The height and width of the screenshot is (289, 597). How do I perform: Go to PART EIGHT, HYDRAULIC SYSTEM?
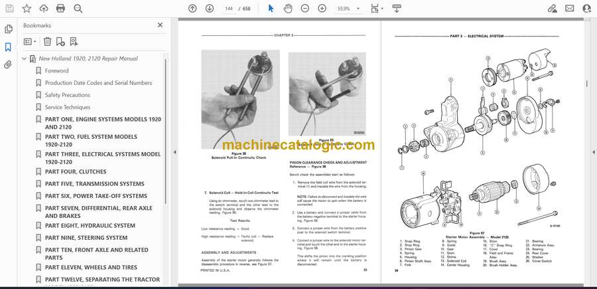pos(90,226)
